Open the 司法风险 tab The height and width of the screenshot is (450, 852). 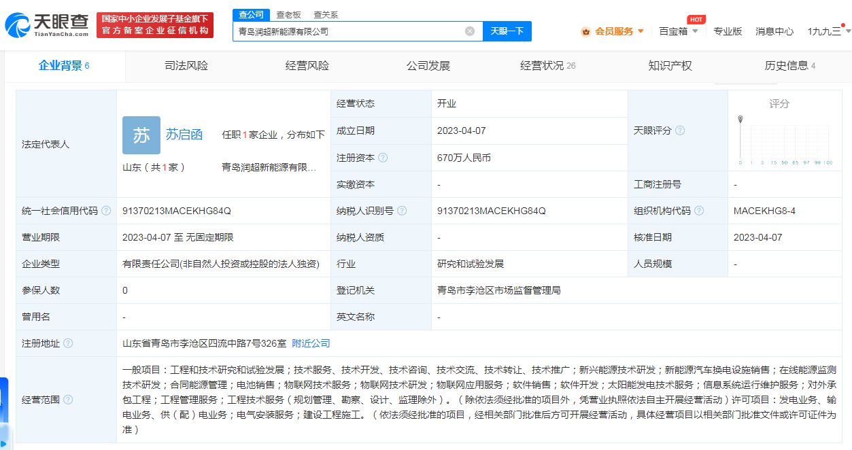tap(186, 66)
